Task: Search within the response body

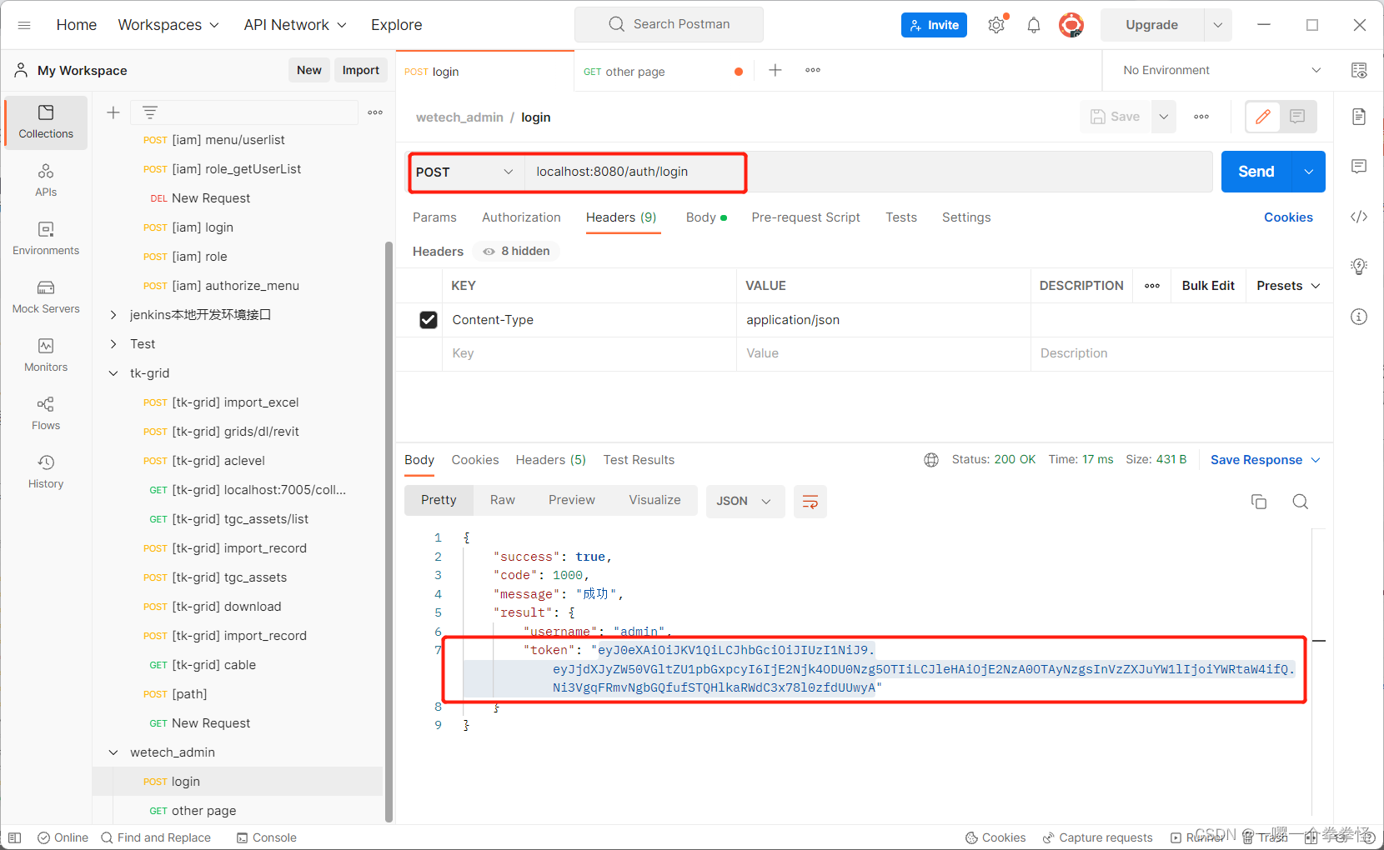Action: [1301, 502]
